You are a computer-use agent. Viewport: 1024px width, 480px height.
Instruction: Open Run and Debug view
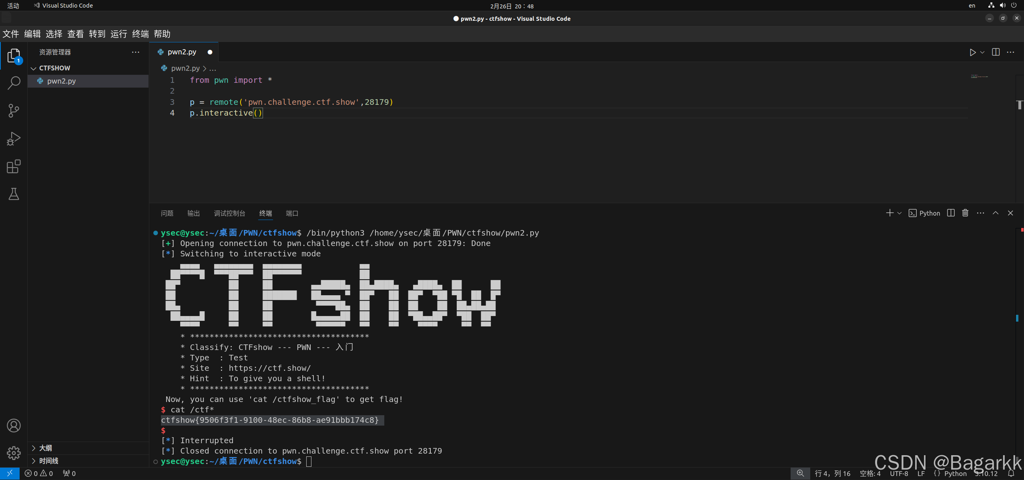click(x=14, y=139)
